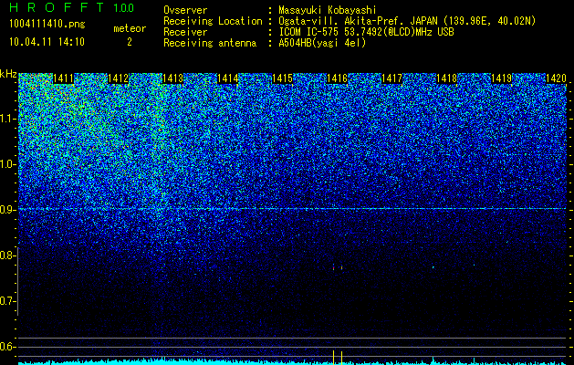Click the date stamp 10.04.11 14:10
This screenshot has height=365, width=574.
coord(47,42)
